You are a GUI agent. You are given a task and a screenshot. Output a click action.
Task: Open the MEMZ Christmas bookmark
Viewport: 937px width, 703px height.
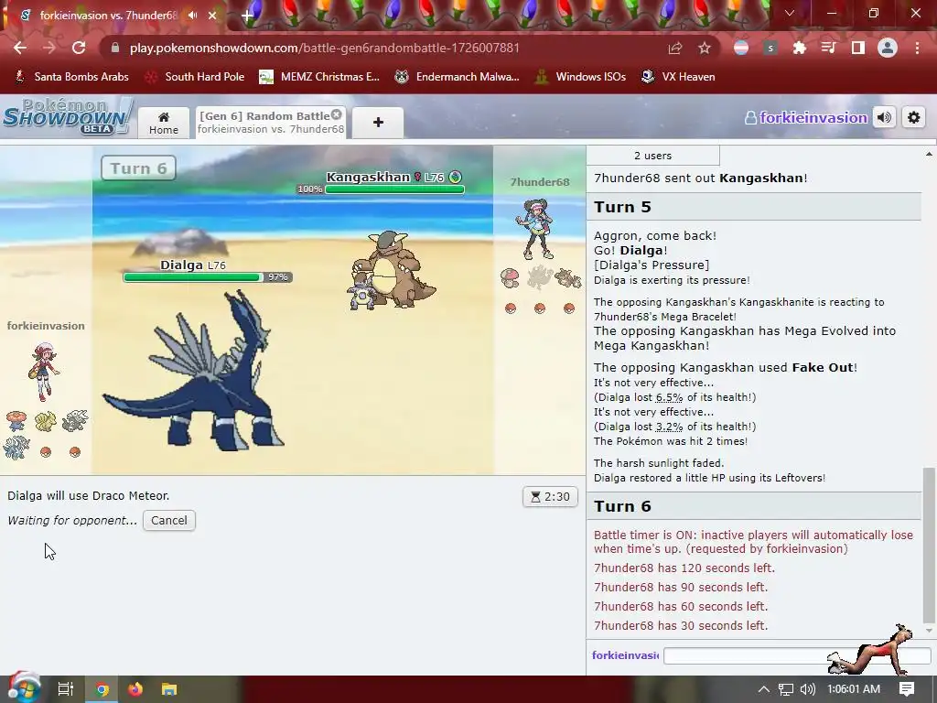319,77
